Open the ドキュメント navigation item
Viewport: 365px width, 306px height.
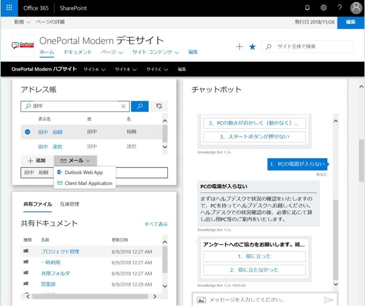(78, 52)
